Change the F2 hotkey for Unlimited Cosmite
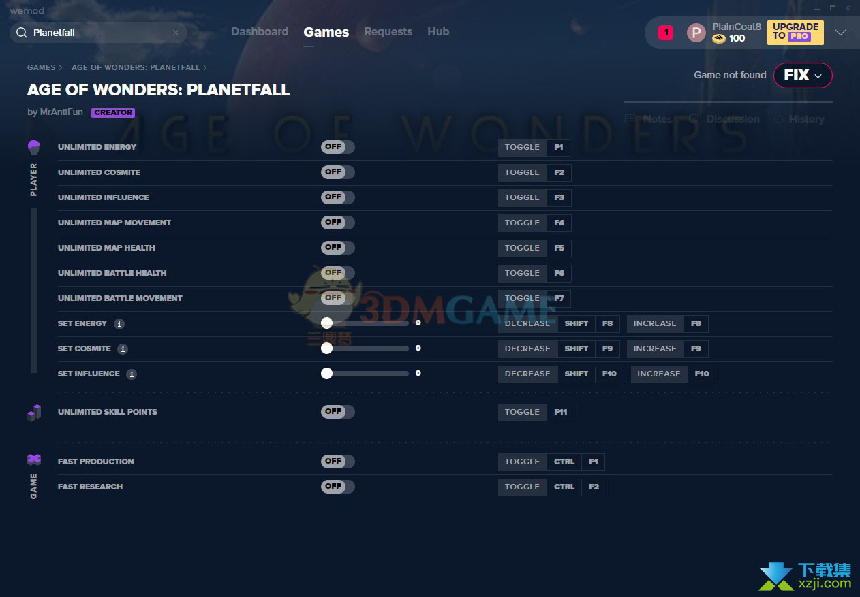860x597 pixels. click(559, 173)
